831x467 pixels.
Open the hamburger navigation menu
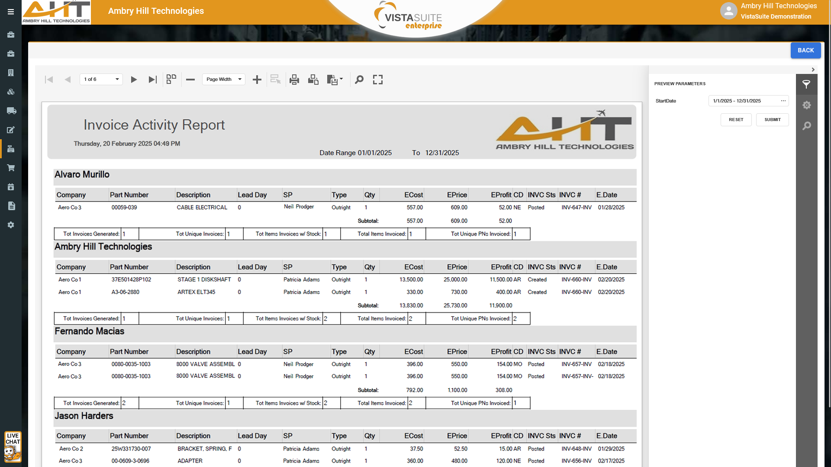pos(11,12)
